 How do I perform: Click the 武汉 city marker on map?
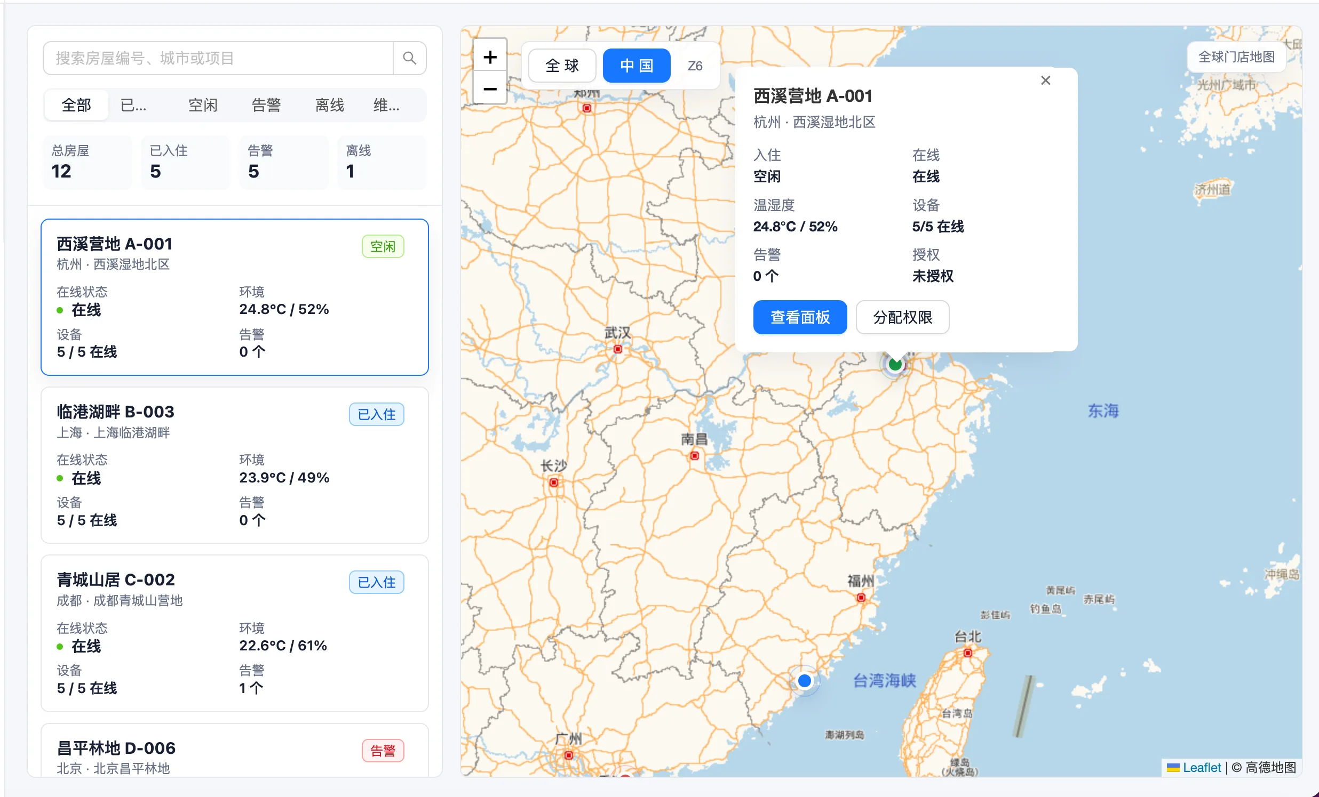click(618, 349)
